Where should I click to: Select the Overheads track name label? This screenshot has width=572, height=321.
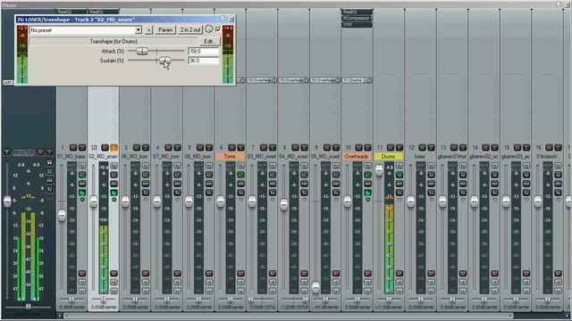click(357, 157)
